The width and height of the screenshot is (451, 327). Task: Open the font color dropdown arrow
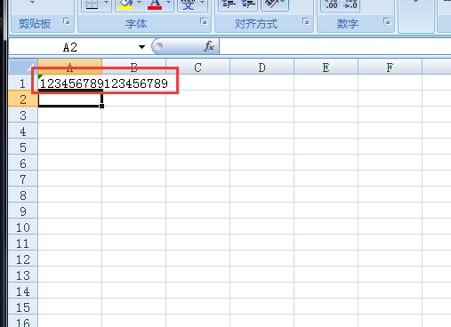click(168, 4)
